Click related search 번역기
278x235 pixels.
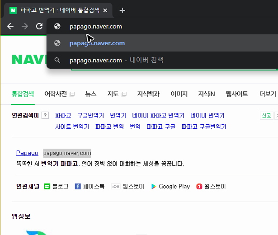click(118, 115)
